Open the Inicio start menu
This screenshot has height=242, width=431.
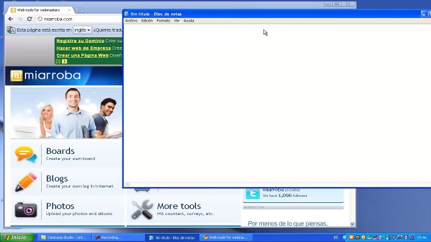(17, 237)
